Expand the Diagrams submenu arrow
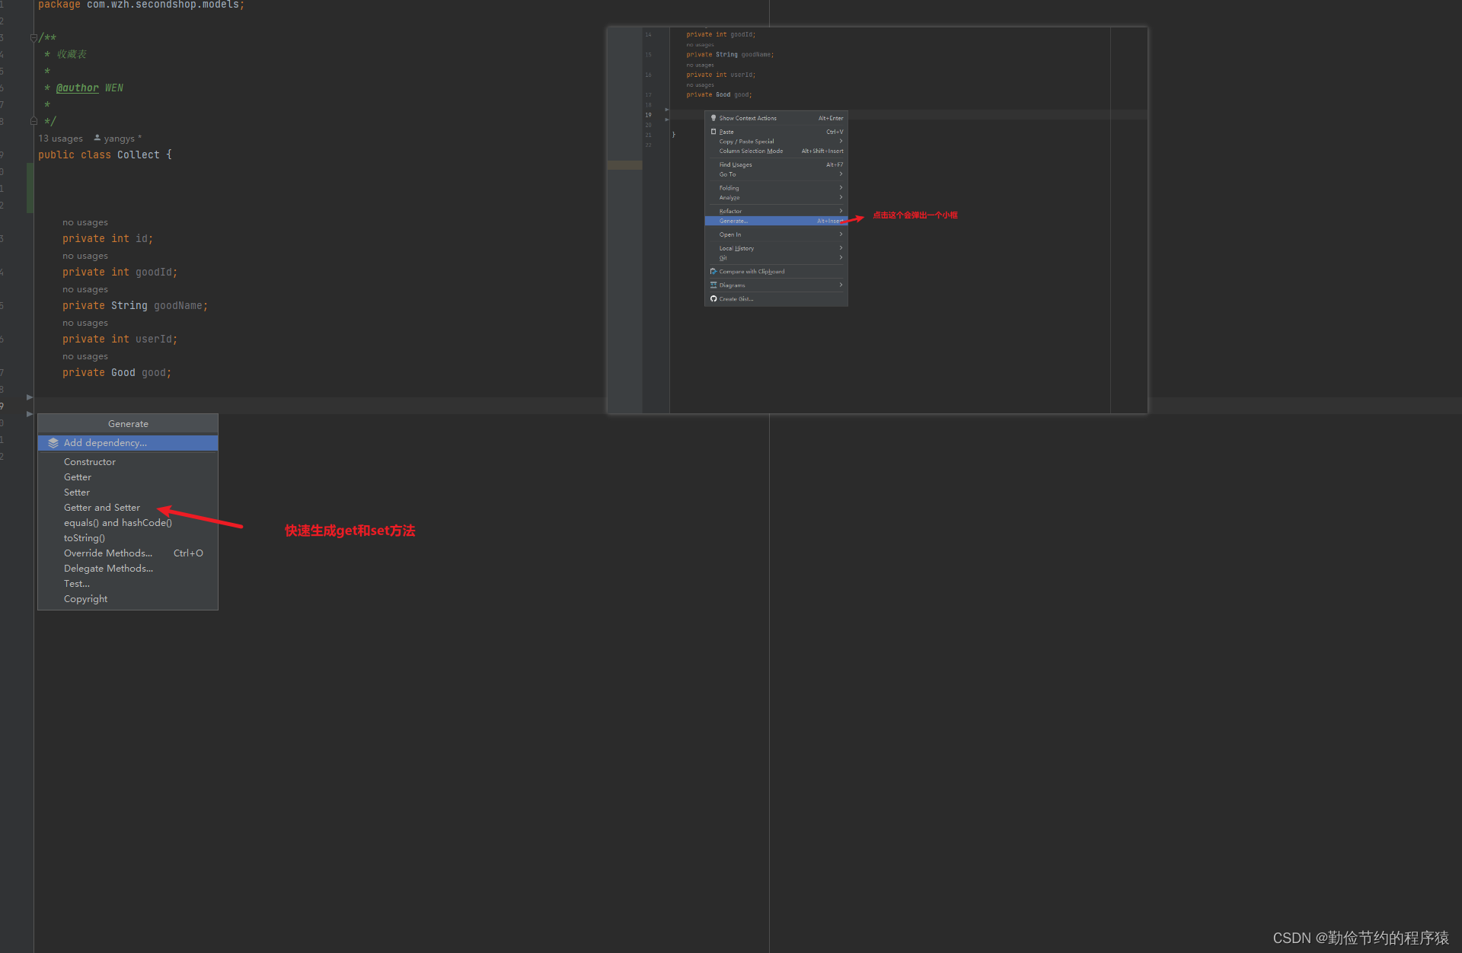The width and height of the screenshot is (1462, 953). pyautogui.click(x=841, y=285)
